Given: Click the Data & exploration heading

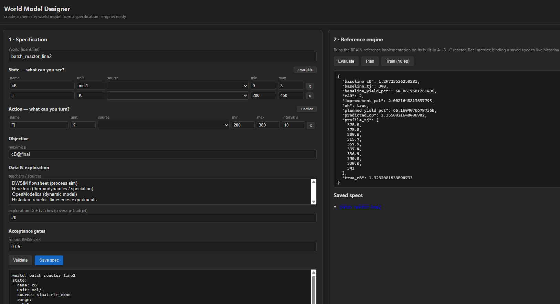Looking at the screenshot, I should coord(29,168).
